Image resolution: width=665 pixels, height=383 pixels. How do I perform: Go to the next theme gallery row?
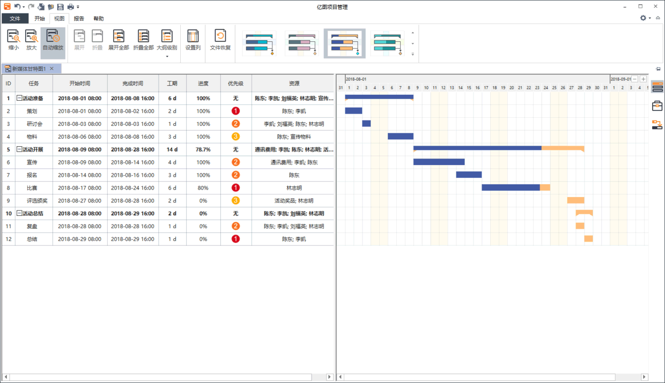point(412,43)
